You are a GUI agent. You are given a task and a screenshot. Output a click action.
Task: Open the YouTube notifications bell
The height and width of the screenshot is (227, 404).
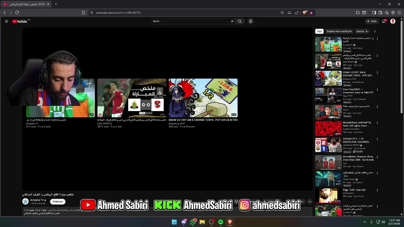tap(384, 21)
